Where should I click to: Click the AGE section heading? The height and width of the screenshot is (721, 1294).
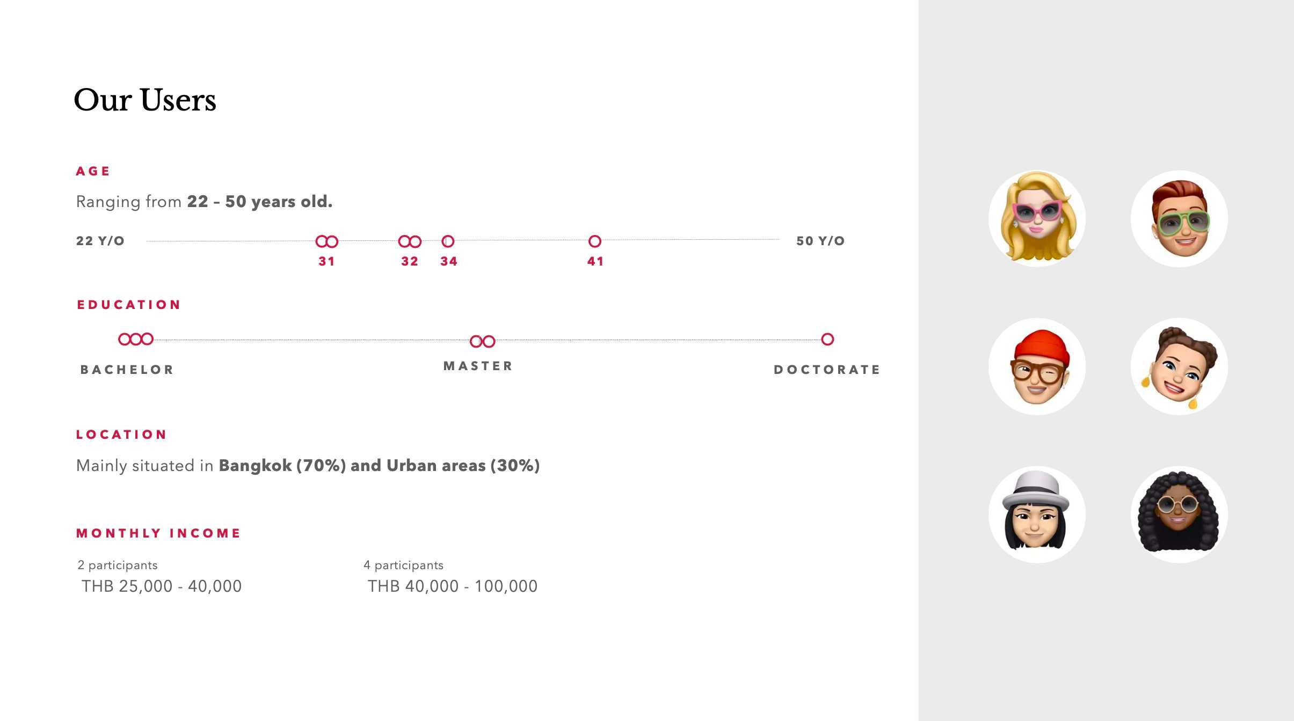click(93, 171)
